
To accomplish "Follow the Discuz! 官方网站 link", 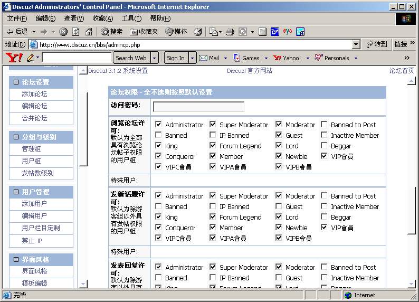I will tap(250, 71).
